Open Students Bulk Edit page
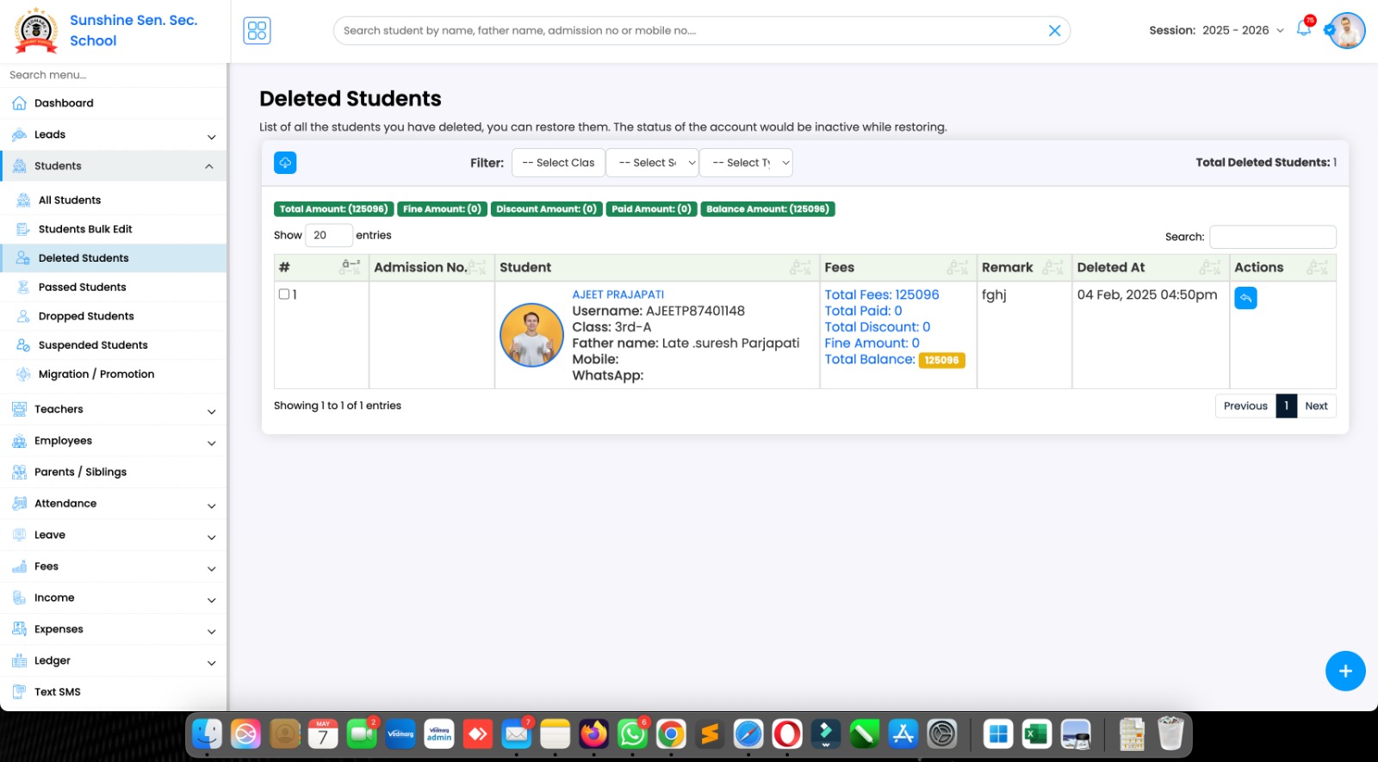 pos(114,230)
